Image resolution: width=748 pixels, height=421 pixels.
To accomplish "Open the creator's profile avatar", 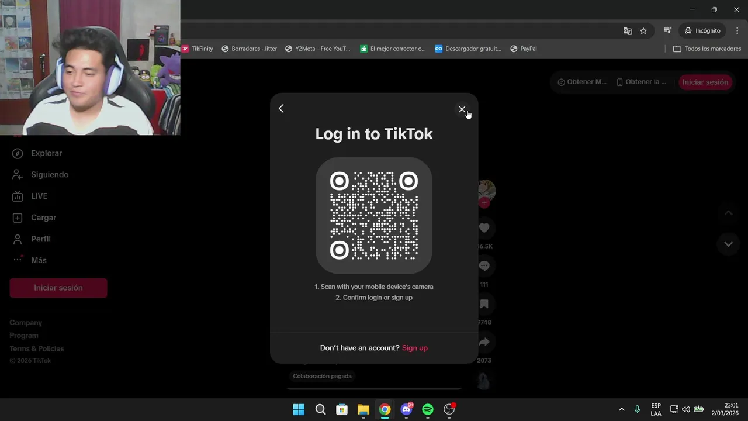I will [x=486, y=189].
